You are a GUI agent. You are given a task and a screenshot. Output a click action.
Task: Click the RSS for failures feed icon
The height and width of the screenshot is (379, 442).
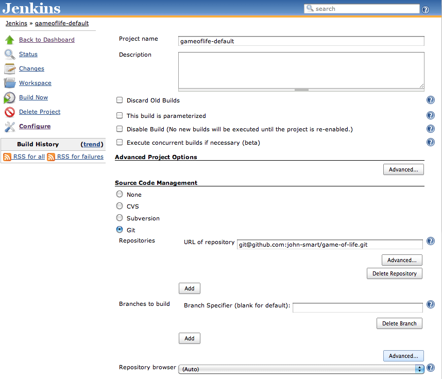[51, 157]
